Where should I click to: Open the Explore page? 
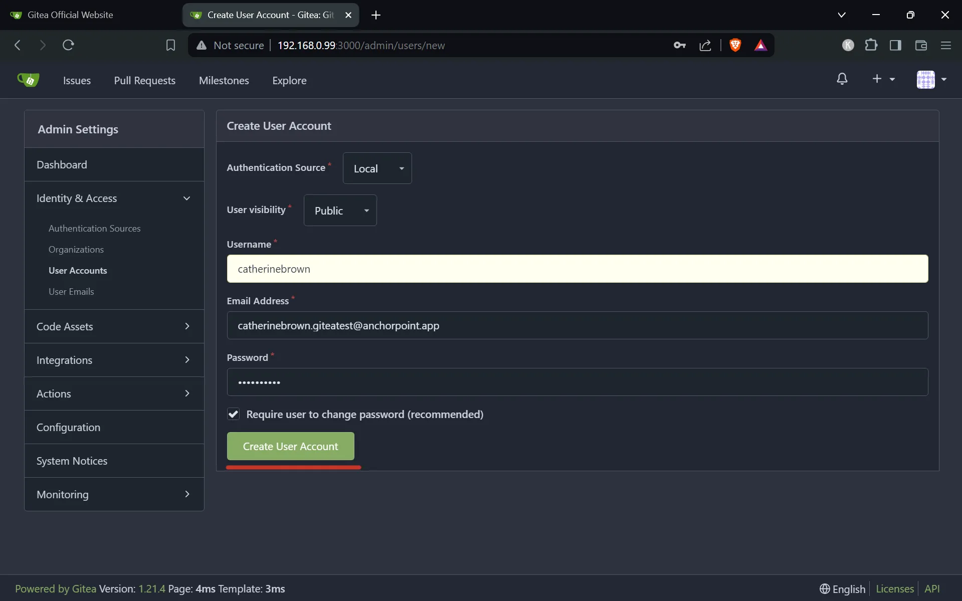click(x=289, y=80)
